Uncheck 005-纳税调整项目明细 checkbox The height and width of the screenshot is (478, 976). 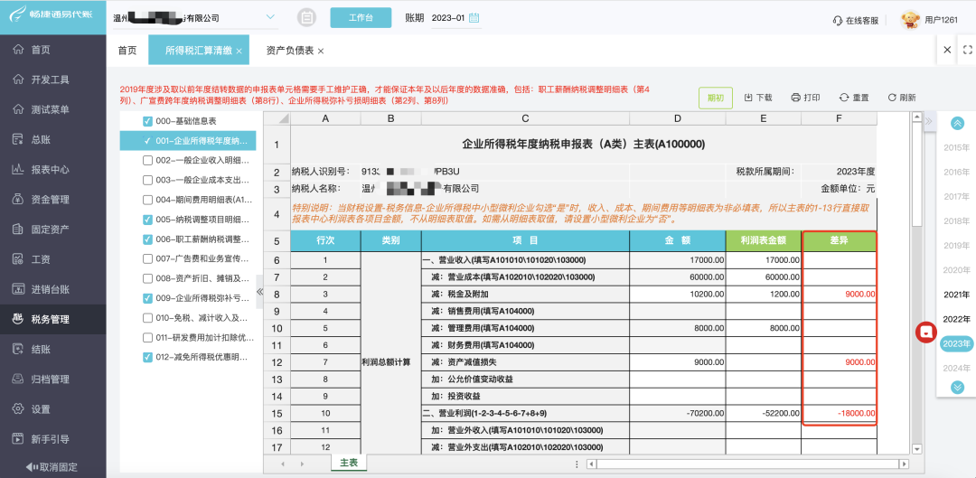click(147, 220)
